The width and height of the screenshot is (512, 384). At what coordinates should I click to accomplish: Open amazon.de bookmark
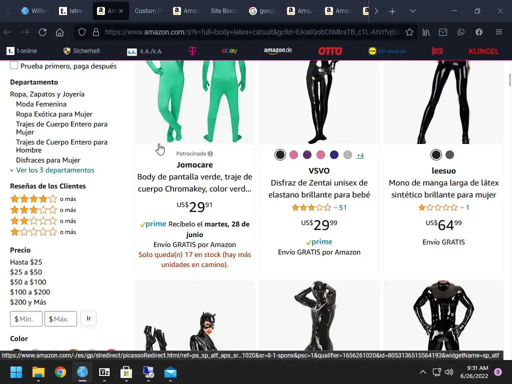pos(278,50)
